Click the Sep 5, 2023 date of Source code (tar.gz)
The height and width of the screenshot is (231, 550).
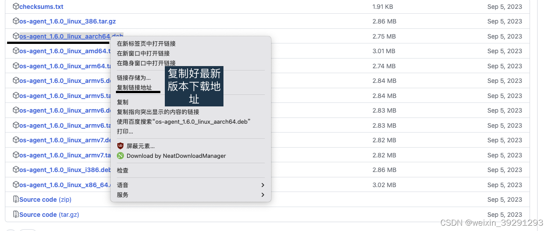[505, 215]
